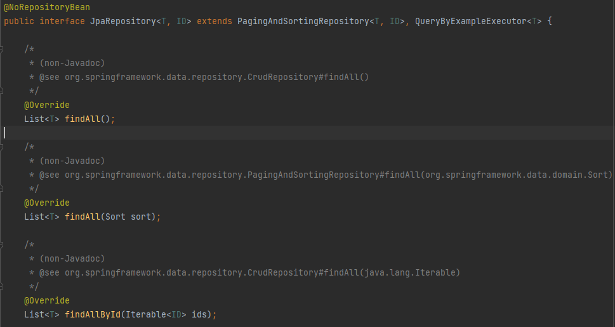Click QueryByExampleExecutor in the declaration

(471, 21)
